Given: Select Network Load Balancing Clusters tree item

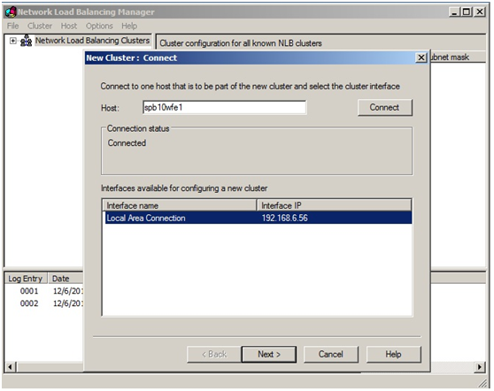Looking at the screenshot, I should [92, 41].
